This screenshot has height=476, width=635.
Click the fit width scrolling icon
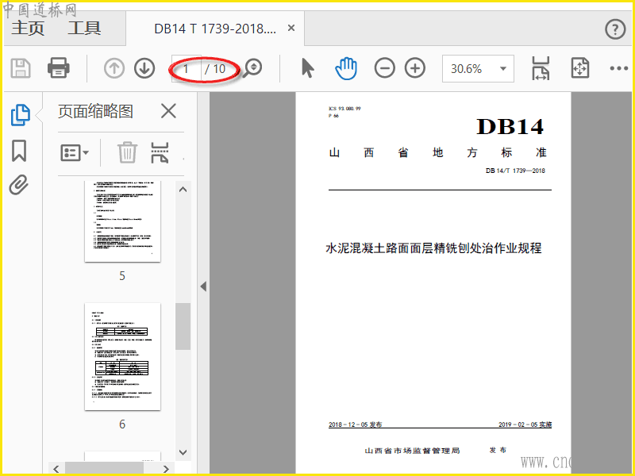click(x=541, y=68)
